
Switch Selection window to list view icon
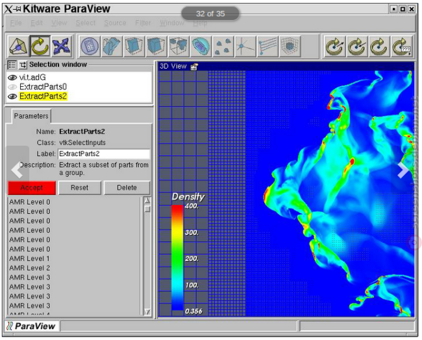click(12, 65)
